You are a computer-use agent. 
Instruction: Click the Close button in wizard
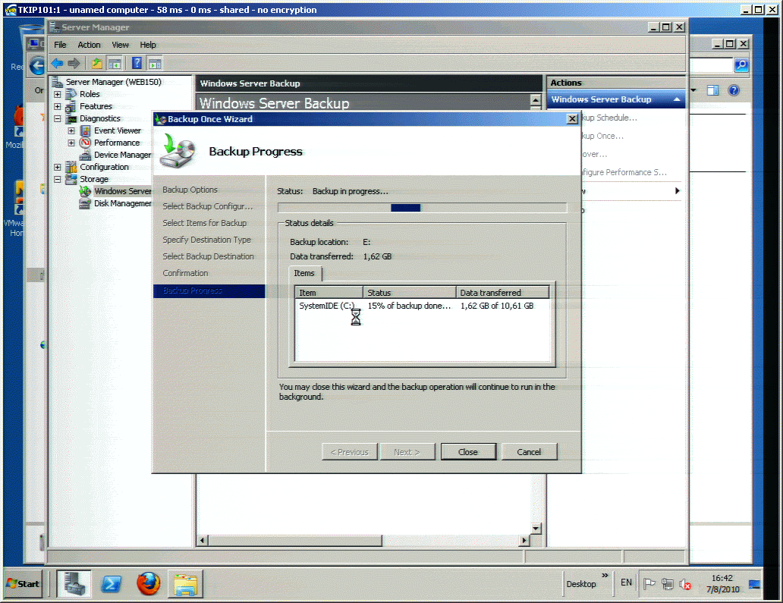pyautogui.click(x=468, y=452)
